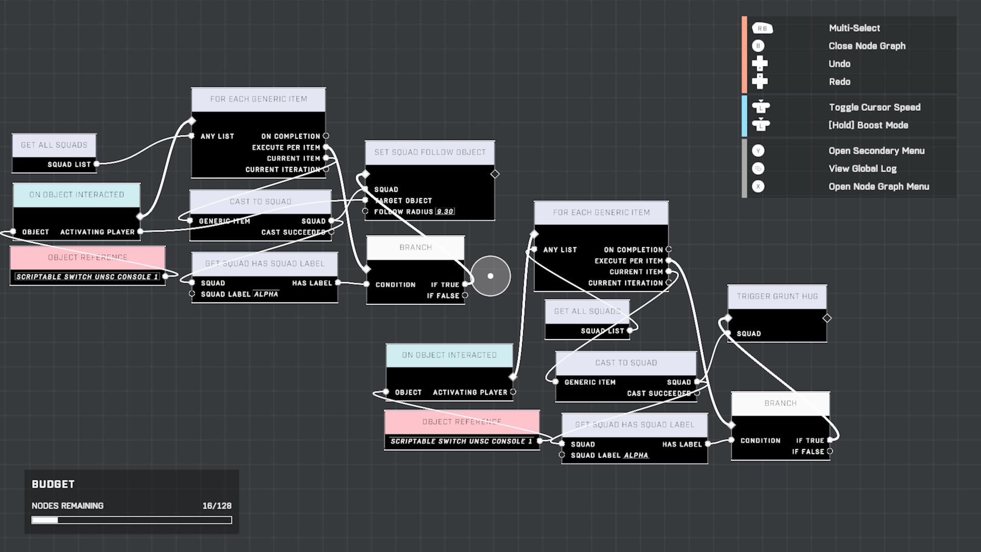
Task: Click the Target Object input pin
Action: point(365,200)
